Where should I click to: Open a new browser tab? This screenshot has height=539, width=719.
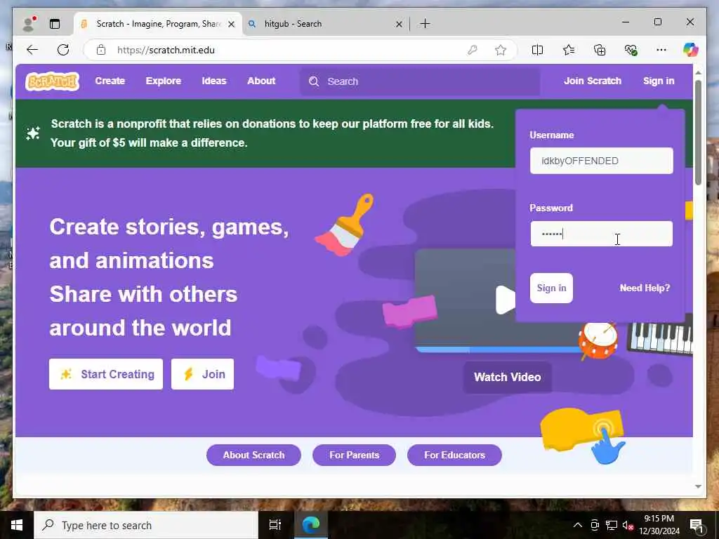(425, 23)
